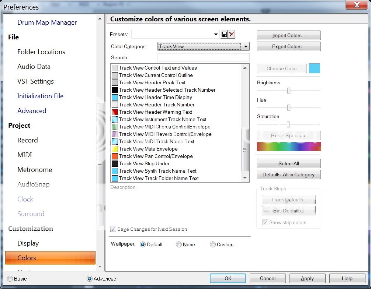Select Track View Header Selected Track Number item
371x289 pixels.
(167, 90)
